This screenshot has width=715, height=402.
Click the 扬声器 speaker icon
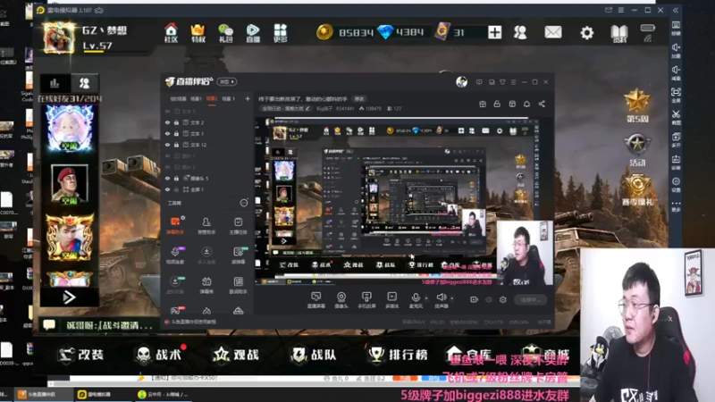click(442, 297)
